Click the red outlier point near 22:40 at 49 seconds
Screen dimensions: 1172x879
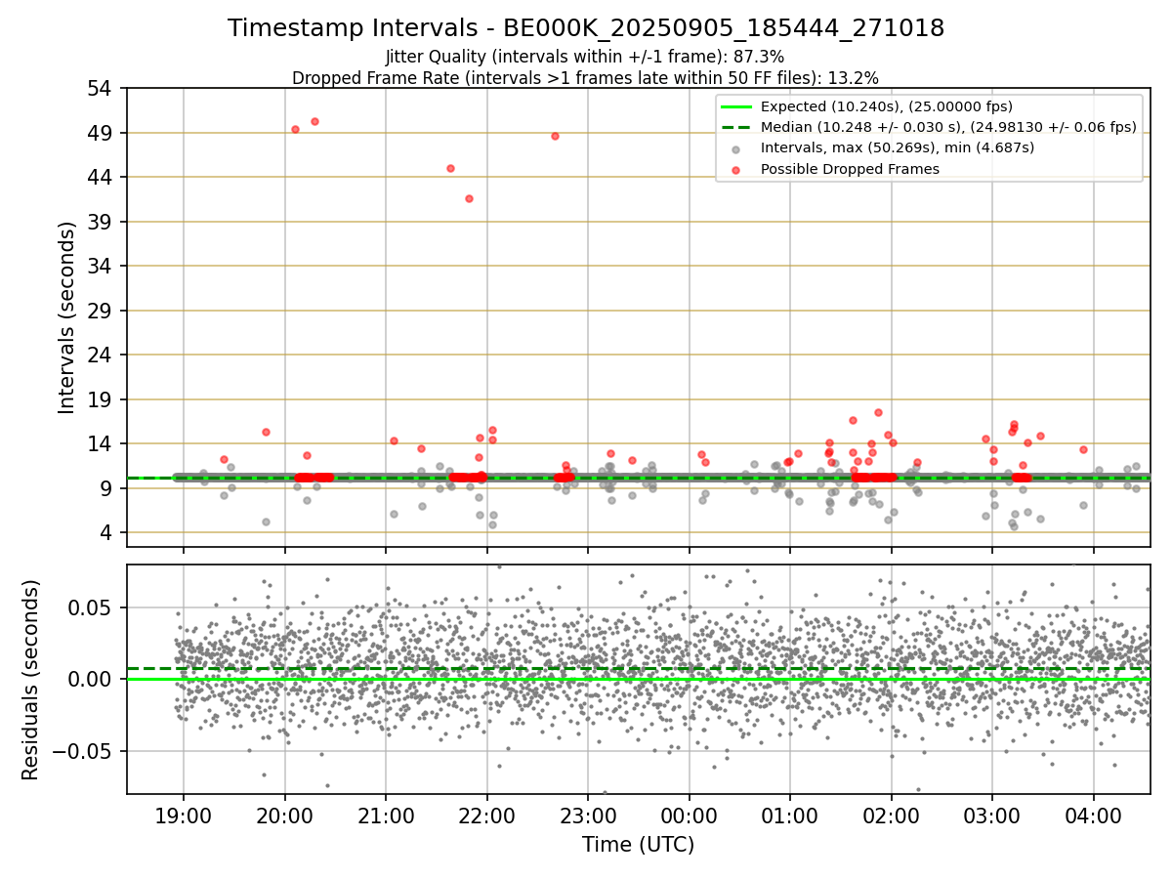[555, 136]
